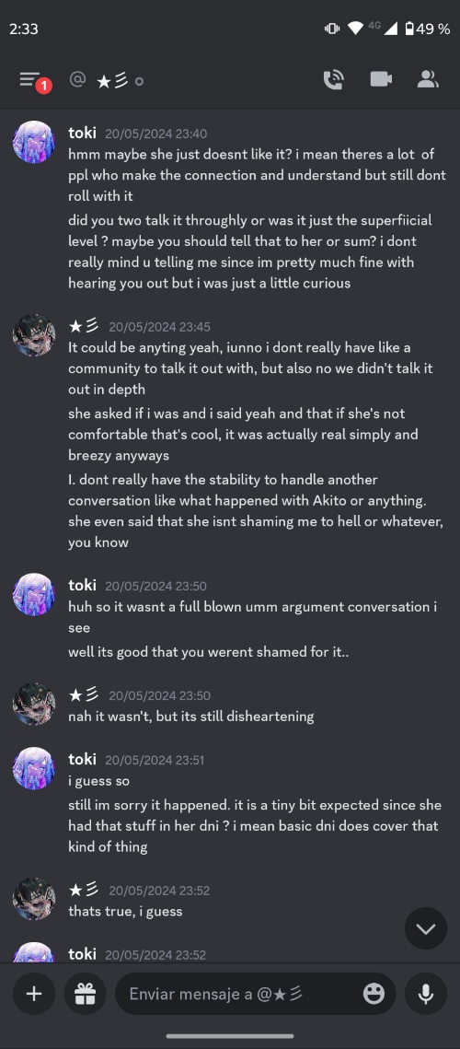Tap ★彡 username at 23:52

pos(84,890)
